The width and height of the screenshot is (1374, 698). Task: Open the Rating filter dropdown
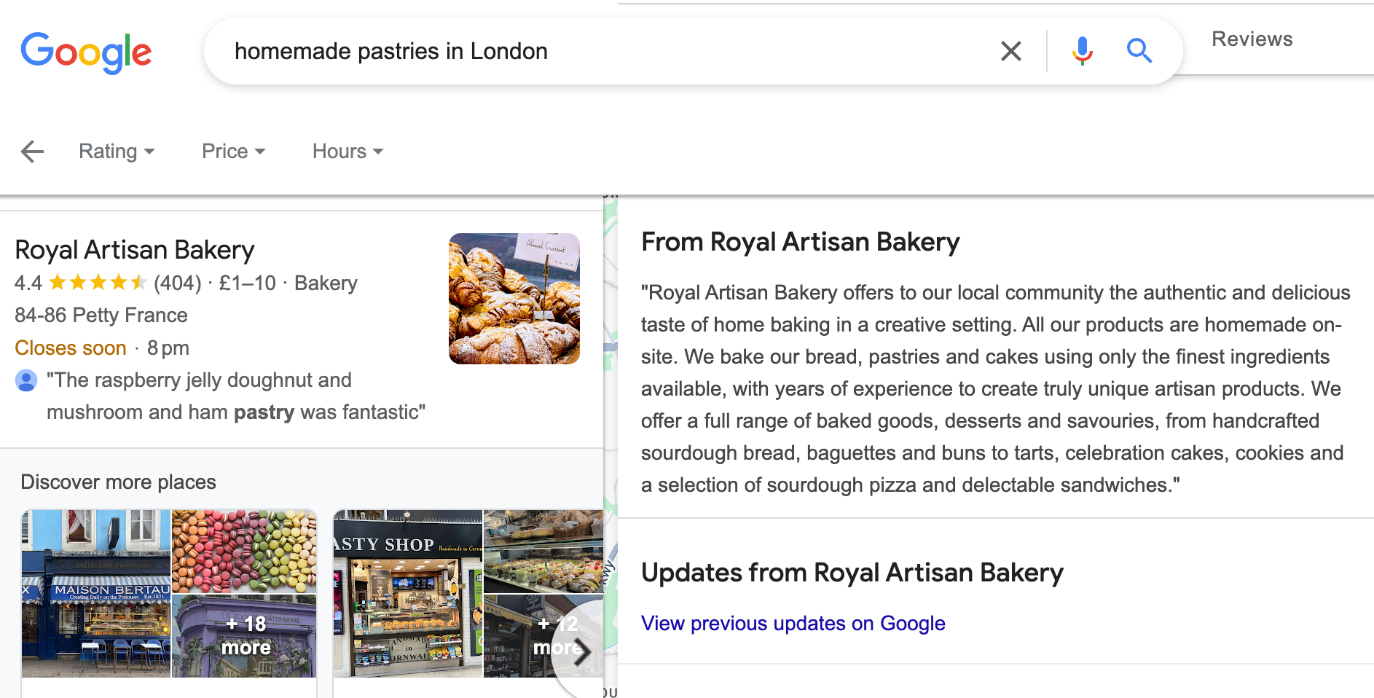[117, 151]
